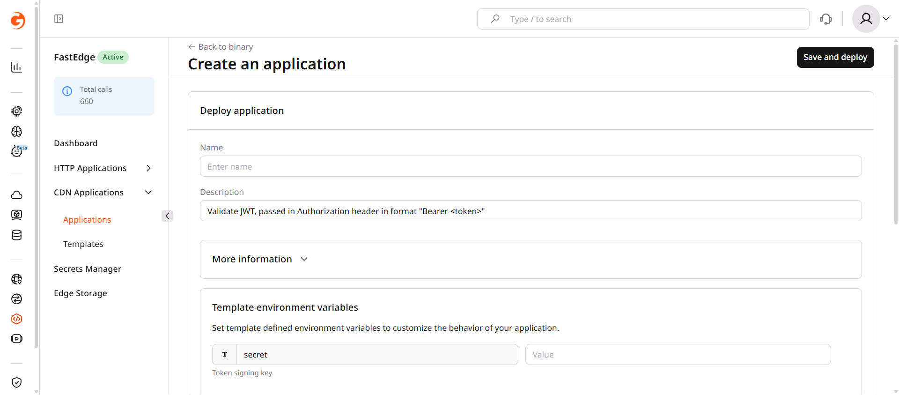The height and width of the screenshot is (395, 899).
Task: Click the Token signing key hint text
Action: tap(242, 373)
